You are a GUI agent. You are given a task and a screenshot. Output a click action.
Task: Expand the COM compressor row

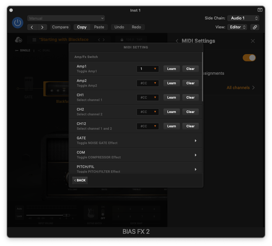[x=136, y=155]
